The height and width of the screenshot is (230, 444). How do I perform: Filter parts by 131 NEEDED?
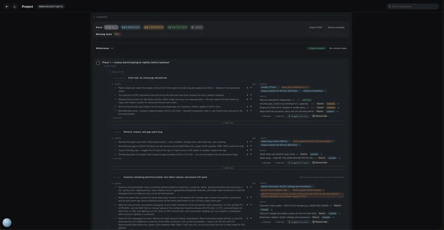[x=130, y=27]
